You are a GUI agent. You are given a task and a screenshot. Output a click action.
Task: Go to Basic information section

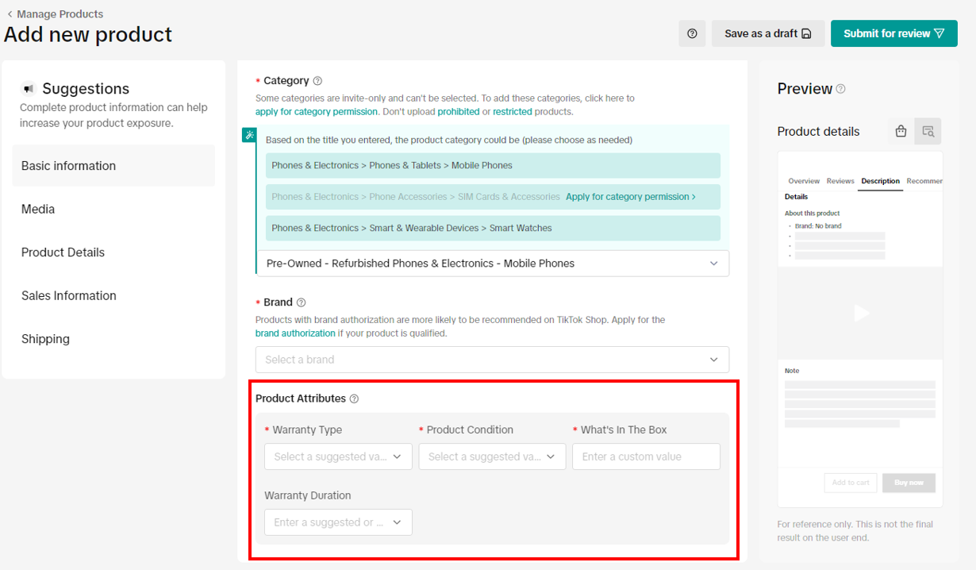[113, 166]
